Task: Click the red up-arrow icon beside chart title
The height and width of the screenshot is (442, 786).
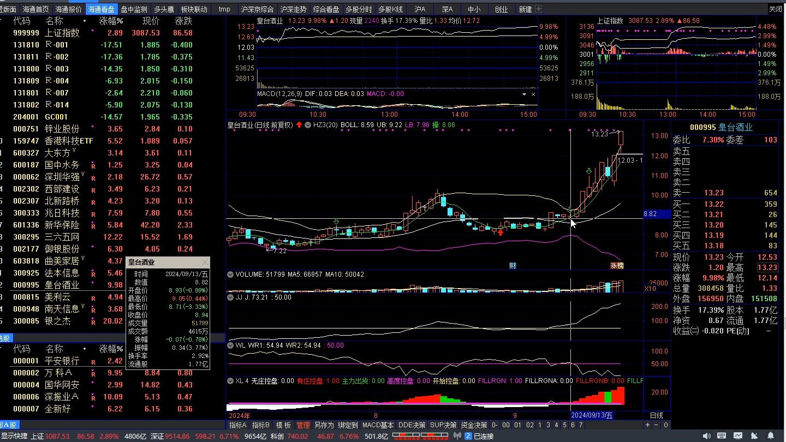Action: pyautogui.click(x=299, y=125)
